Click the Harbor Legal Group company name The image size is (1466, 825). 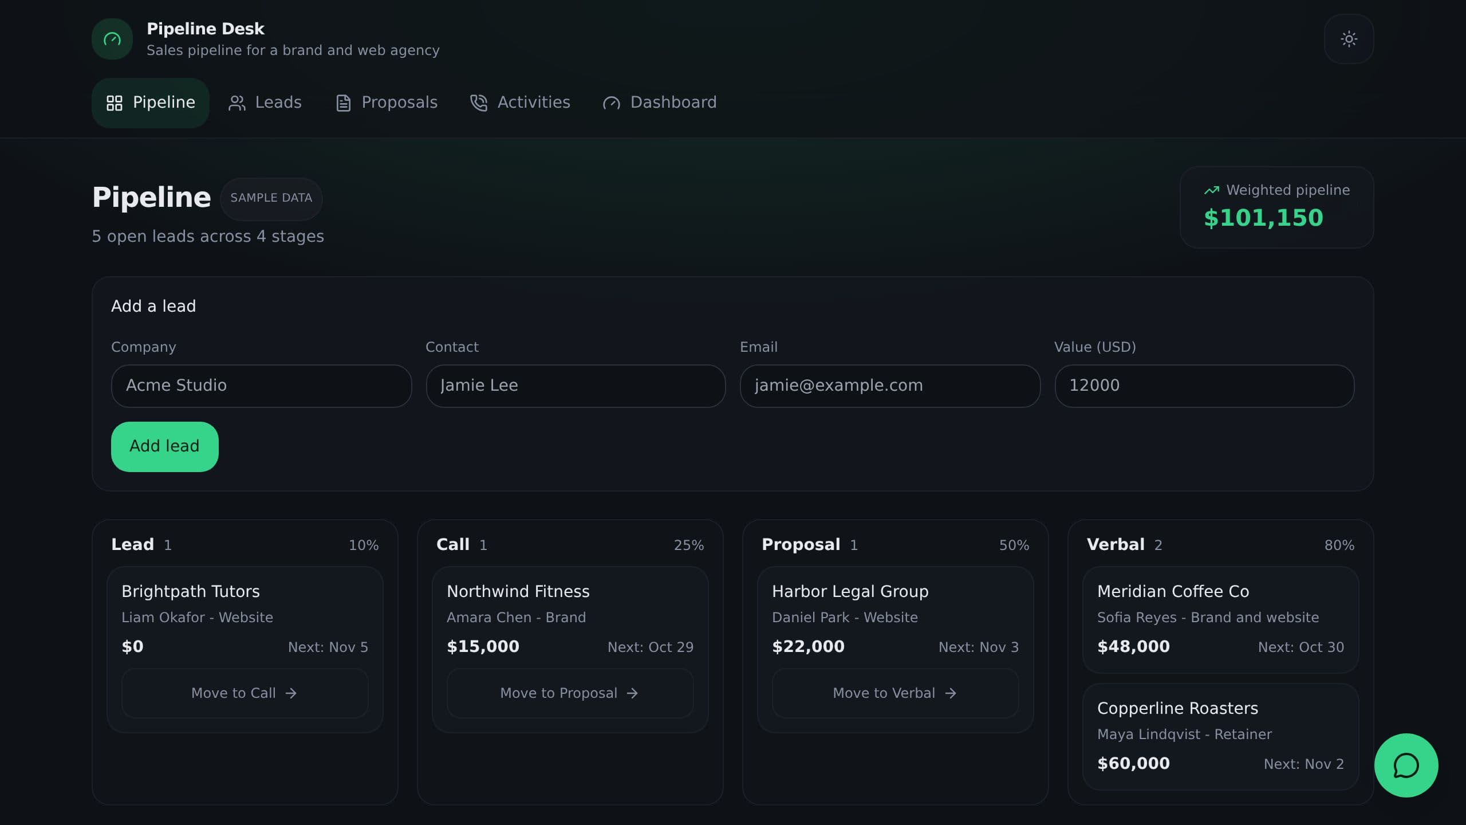pos(850,591)
